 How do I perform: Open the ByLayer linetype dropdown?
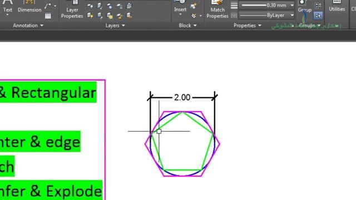(x=292, y=15)
